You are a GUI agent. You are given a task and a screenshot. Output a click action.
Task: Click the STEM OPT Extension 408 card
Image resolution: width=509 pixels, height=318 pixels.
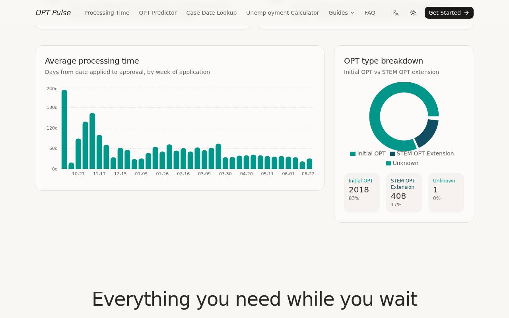[404, 193]
